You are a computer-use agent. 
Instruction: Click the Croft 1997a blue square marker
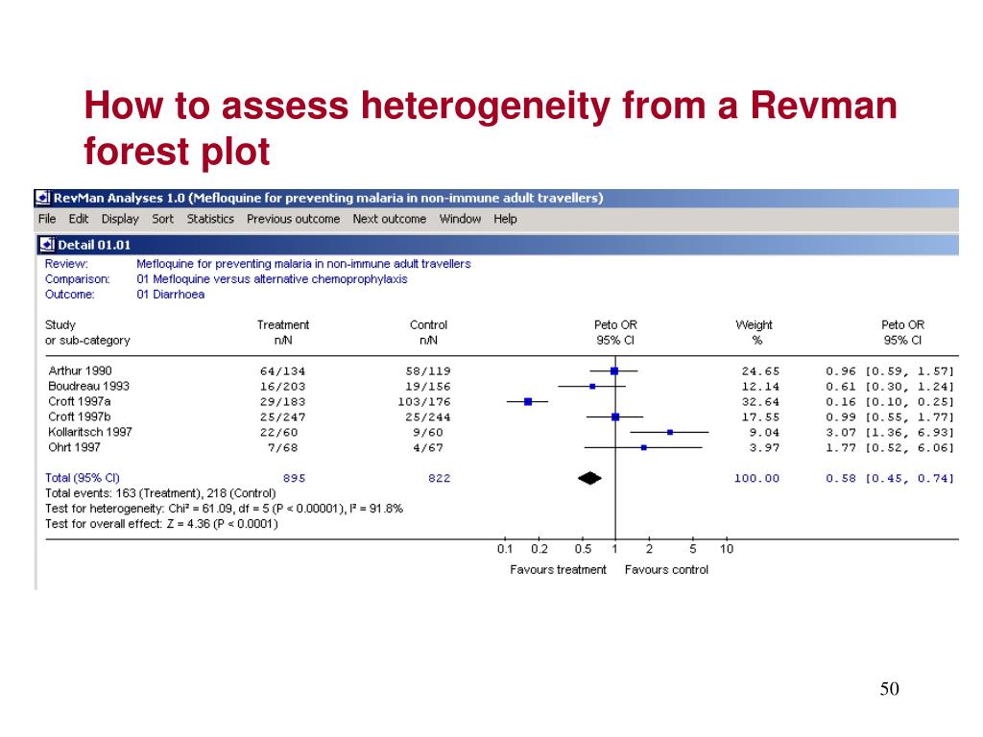(x=528, y=402)
